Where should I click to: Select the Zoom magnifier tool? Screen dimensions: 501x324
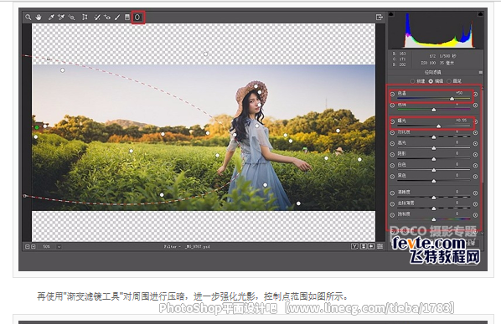coord(28,18)
